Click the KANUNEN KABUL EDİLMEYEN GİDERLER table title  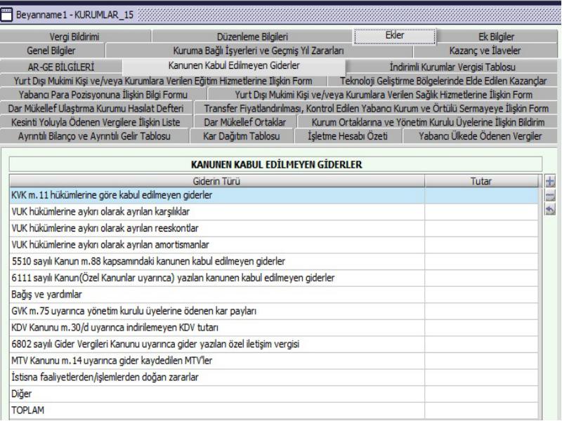point(276,165)
